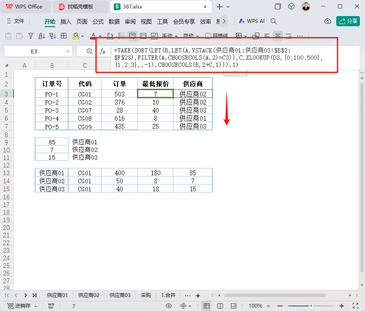Switch to 采购 sheet tab
365x311 pixels.
pos(146,295)
